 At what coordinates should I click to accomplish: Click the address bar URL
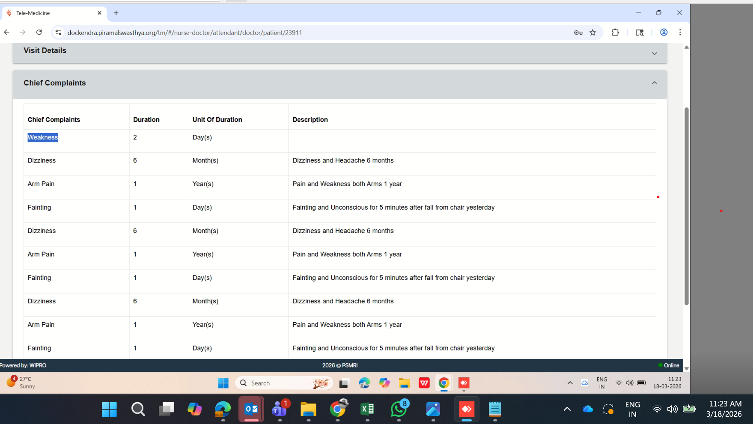pos(185,33)
